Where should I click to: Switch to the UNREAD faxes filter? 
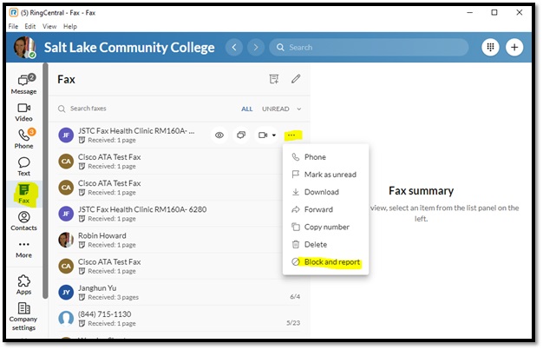pos(275,109)
